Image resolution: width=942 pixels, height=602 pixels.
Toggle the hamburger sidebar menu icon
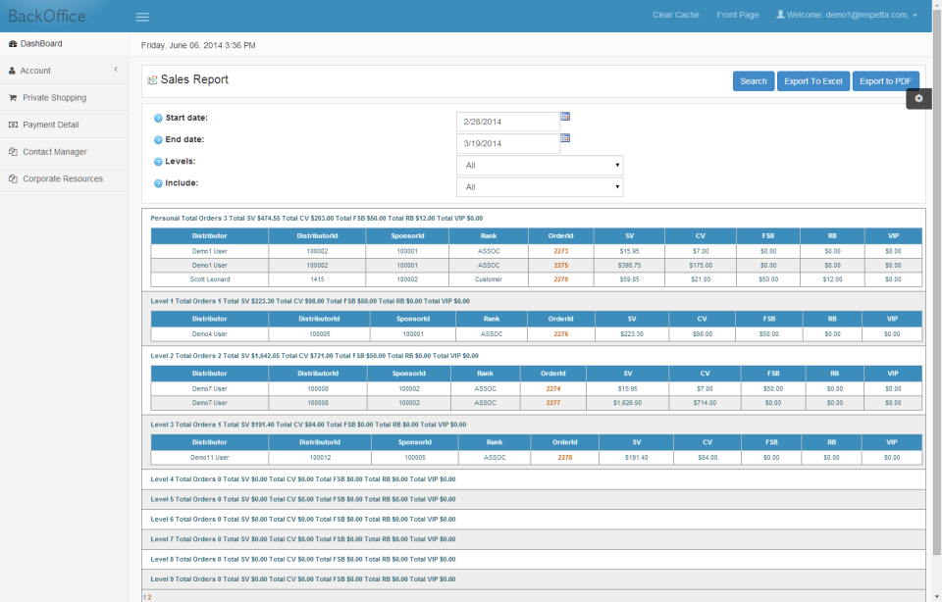(x=142, y=17)
